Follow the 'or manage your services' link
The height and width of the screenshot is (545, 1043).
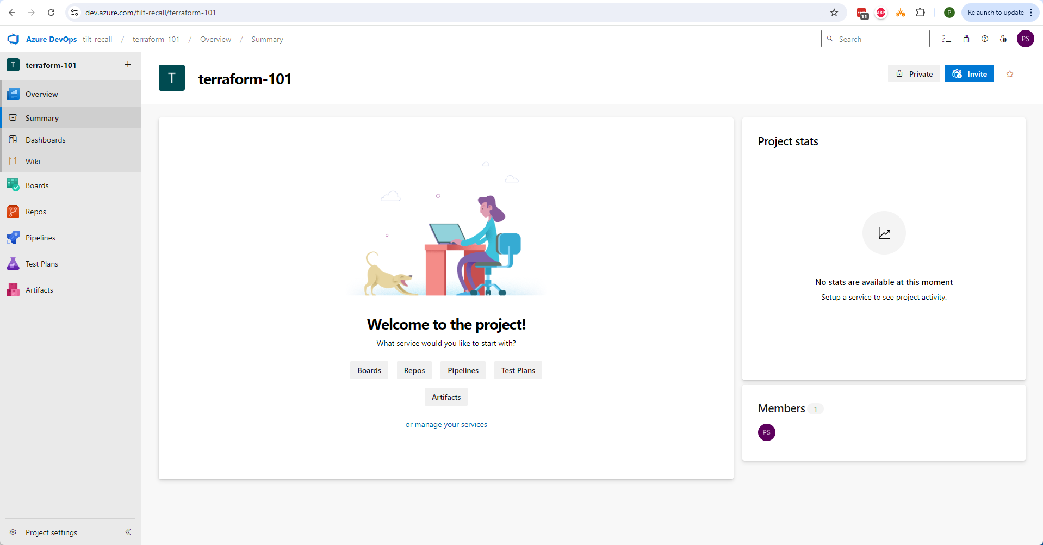[445, 424]
